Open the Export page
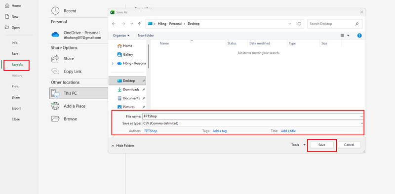 point(16,108)
